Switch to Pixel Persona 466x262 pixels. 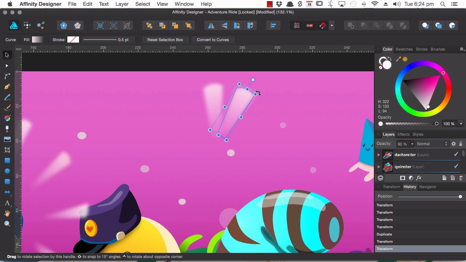pos(27,25)
